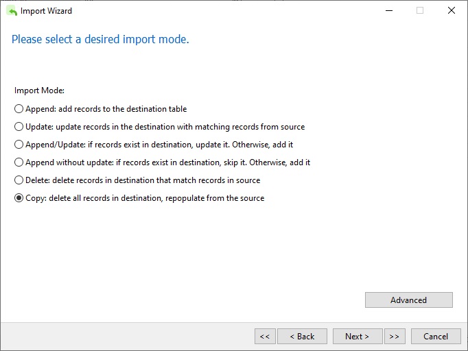Close the Import Wizard window

tap(452, 11)
